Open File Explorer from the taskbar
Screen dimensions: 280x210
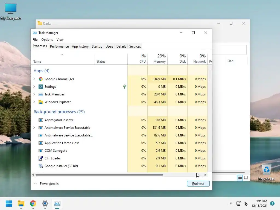click(21, 203)
